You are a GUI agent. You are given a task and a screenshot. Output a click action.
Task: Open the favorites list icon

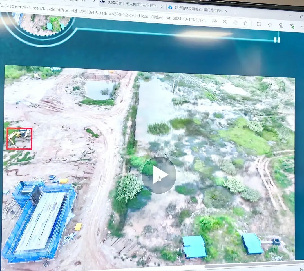[270, 25]
